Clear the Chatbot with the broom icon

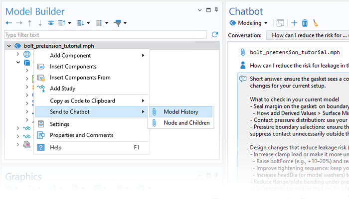(x=316, y=23)
